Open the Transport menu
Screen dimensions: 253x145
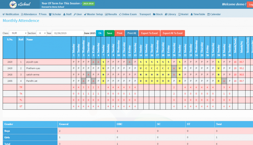(145, 14)
